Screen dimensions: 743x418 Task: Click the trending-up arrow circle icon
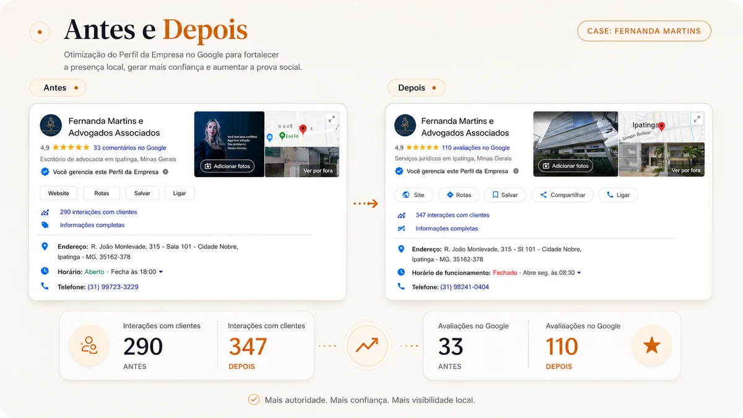click(367, 346)
